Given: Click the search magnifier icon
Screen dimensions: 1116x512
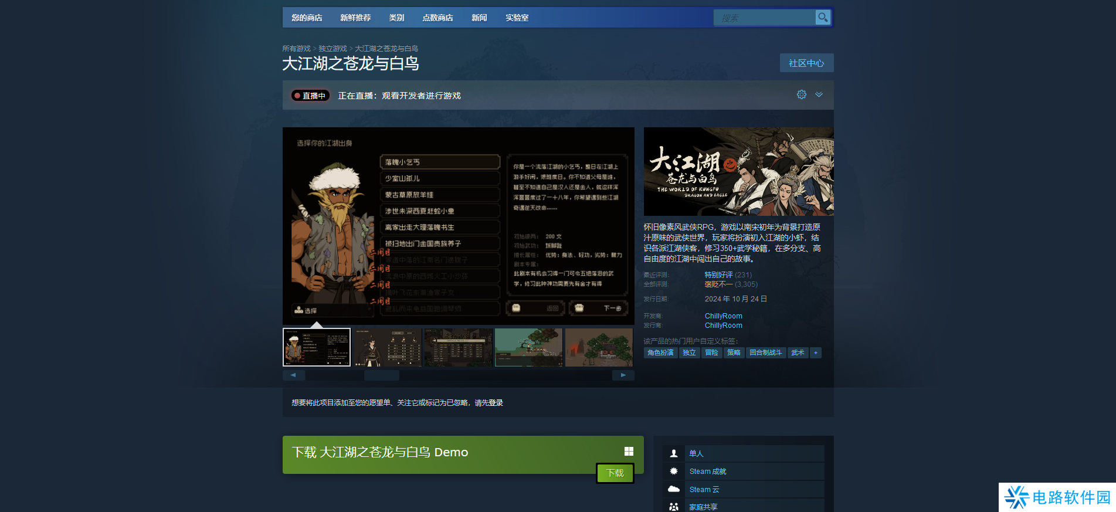Looking at the screenshot, I should [x=823, y=18].
